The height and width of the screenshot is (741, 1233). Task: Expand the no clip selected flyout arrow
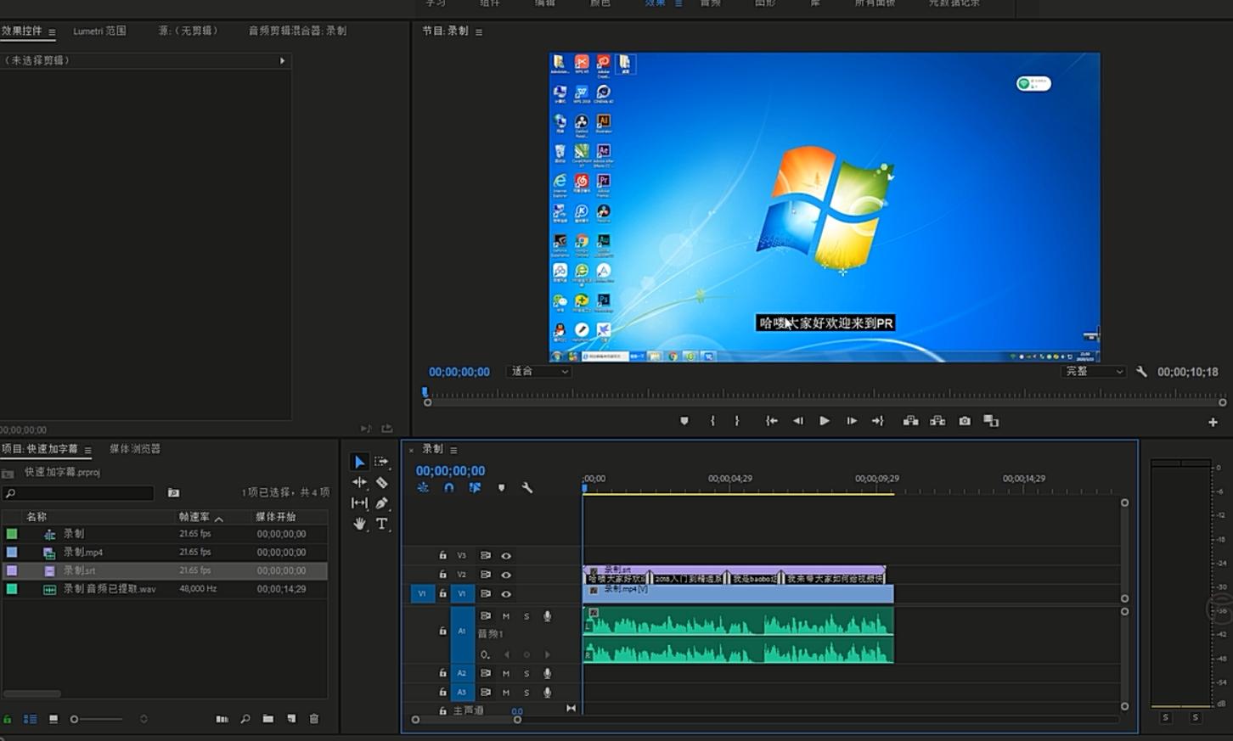point(282,61)
